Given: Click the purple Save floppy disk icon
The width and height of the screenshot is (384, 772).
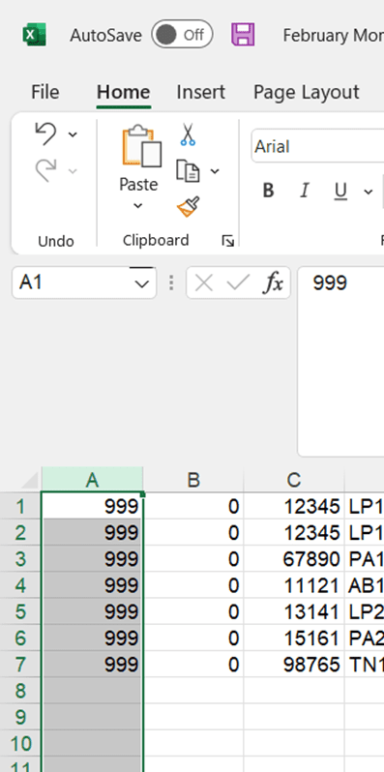Looking at the screenshot, I should pyautogui.click(x=243, y=35).
